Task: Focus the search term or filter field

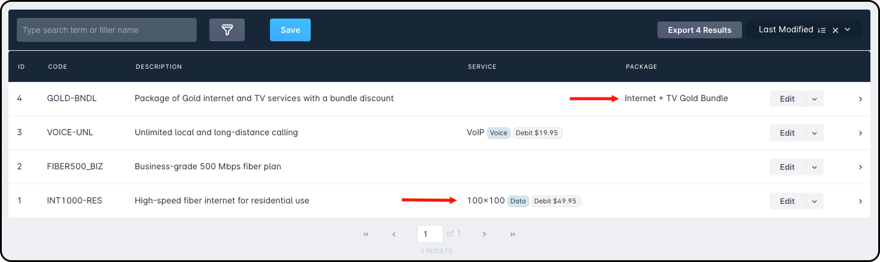Action: point(107,30)
